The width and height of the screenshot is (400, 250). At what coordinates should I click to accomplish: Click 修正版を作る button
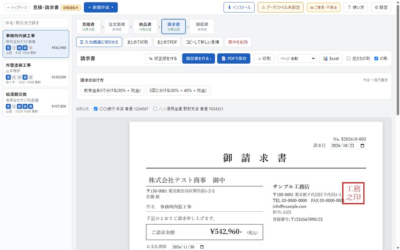[x=163, y=58]
